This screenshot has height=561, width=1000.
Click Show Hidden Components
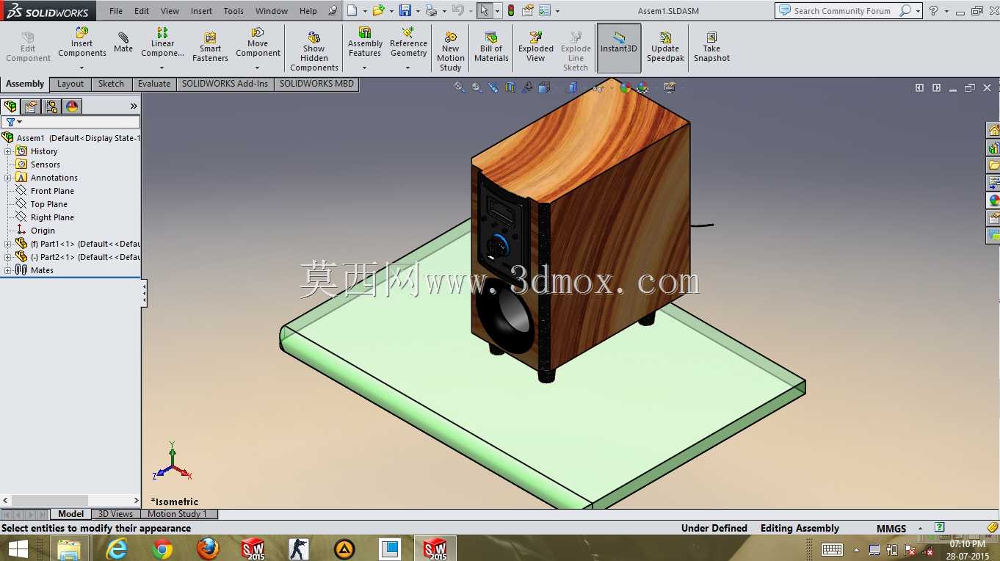[314, 51]
